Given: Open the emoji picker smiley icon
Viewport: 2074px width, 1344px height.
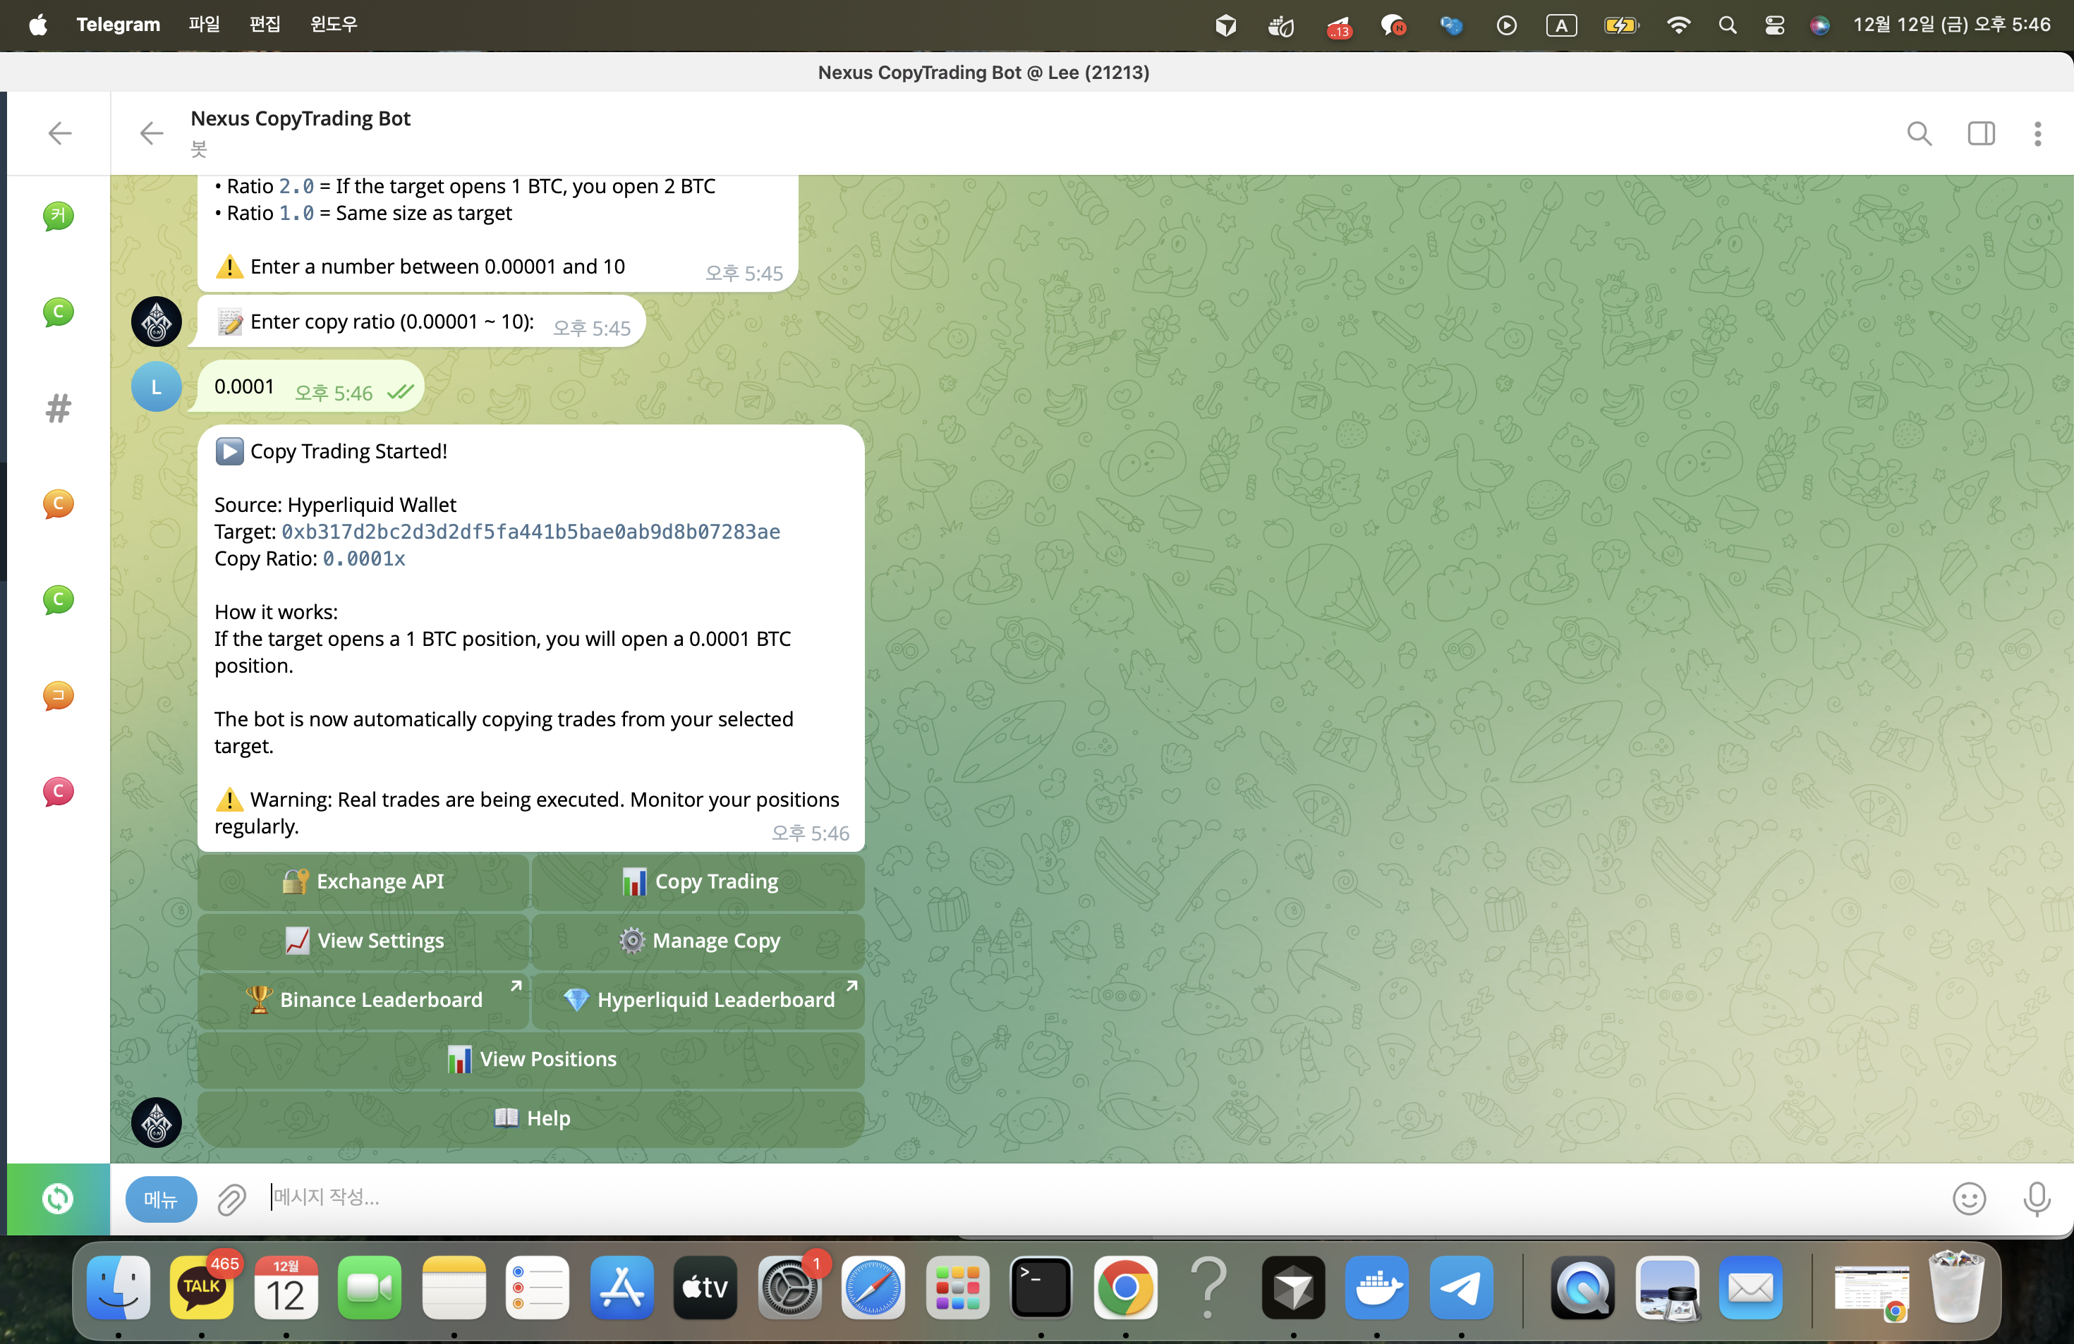Looking at the screenshot, I should coord(1969,1199).
